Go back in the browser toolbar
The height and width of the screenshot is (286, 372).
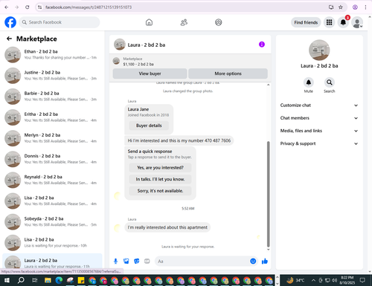point(7,7)
